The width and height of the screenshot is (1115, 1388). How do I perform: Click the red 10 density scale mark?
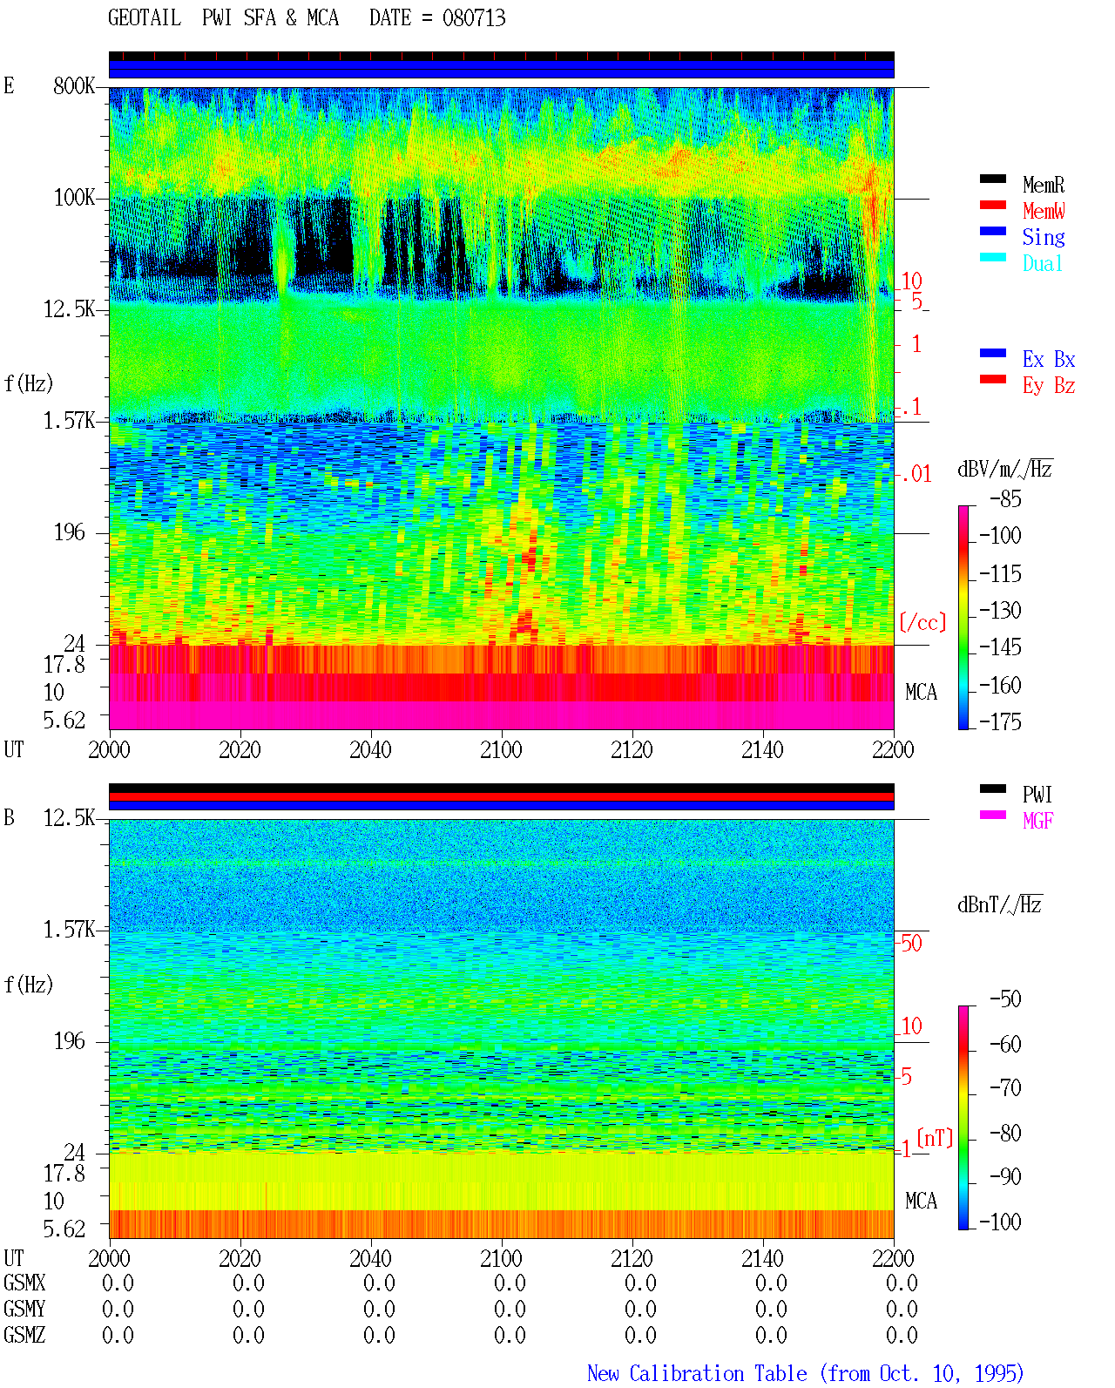coord(911,281)
